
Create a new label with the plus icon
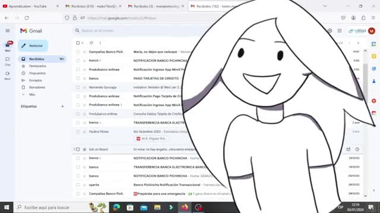(x=62, y=106)
